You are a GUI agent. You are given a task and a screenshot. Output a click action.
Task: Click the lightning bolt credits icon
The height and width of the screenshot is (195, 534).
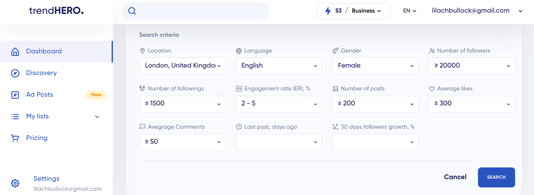[x=328, y=11]
